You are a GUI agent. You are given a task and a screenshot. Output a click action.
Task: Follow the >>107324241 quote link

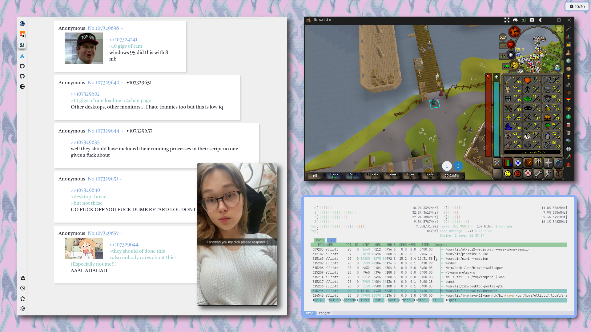click(123, 40)
